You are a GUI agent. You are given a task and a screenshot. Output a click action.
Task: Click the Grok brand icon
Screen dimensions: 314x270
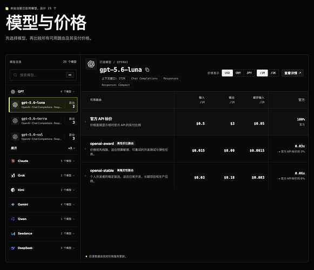pos(13,175)
